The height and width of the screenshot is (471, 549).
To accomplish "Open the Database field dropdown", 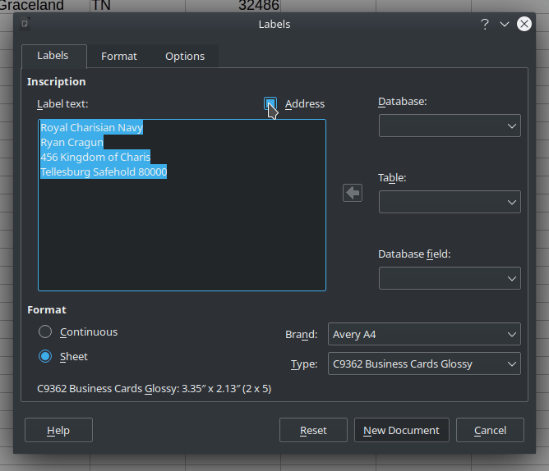I will [450, 278].
